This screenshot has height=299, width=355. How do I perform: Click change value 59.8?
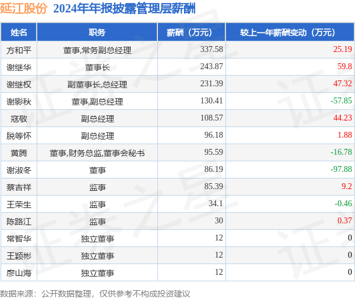click(344, 67)
